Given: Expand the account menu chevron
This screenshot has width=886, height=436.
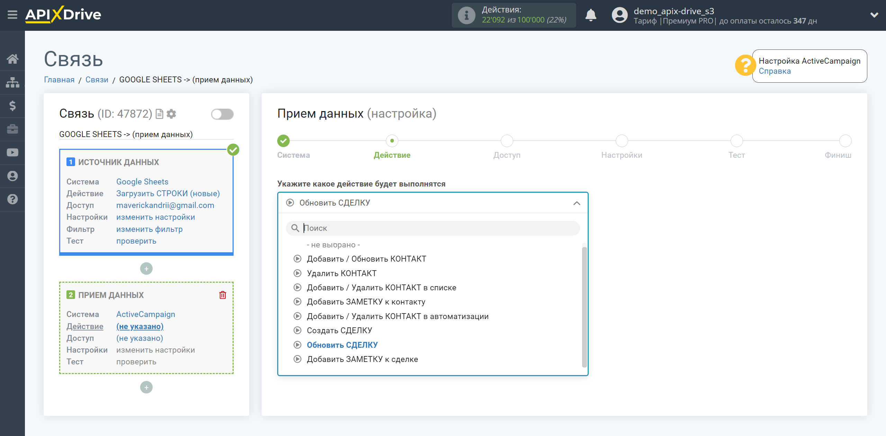Looking at the screenshot, I should pyautogui.click(x=874, y=15).
